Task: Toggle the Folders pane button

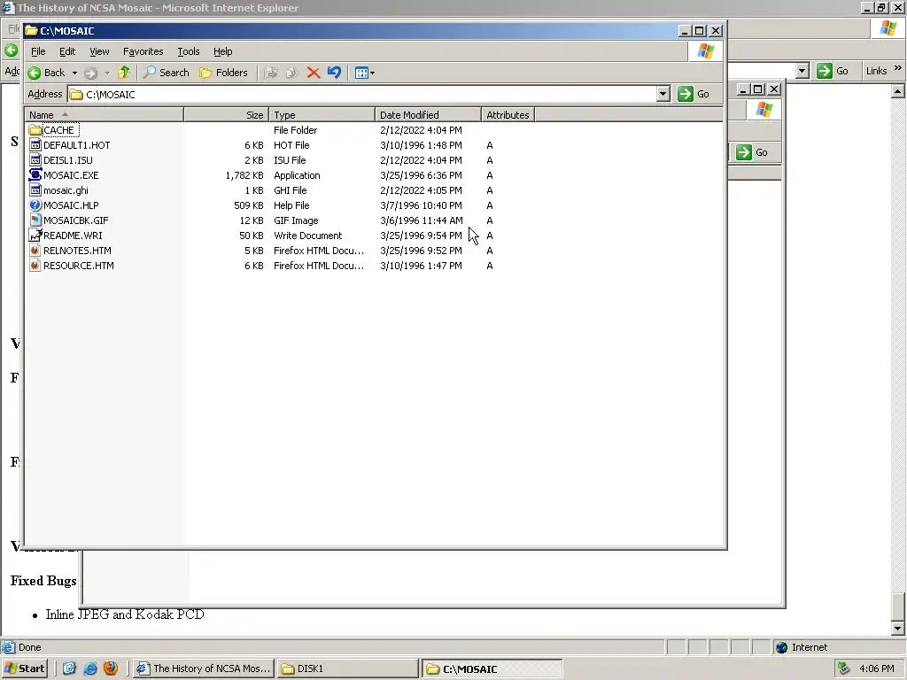Action: pyautogui.click(x=223, y=73)
